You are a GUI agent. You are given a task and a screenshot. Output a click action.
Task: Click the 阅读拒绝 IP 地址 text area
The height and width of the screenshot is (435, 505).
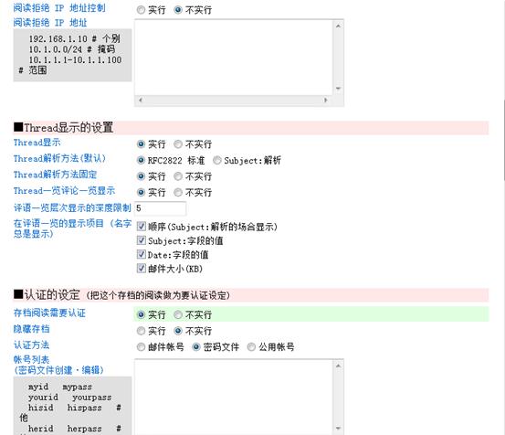234,58
